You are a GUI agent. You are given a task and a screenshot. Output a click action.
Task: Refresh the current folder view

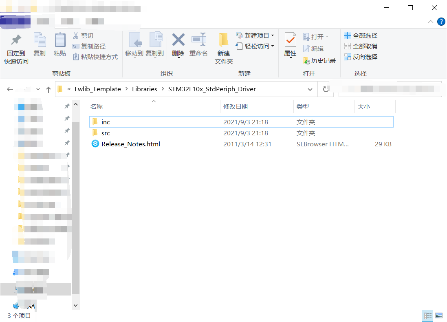pyautogui.click(x=326, y=89)
